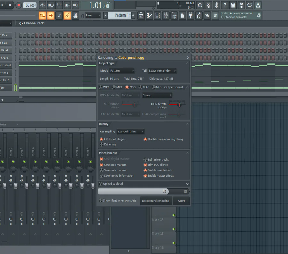
Task: Enable Show file(s) when complete
Action: point(100,201)
